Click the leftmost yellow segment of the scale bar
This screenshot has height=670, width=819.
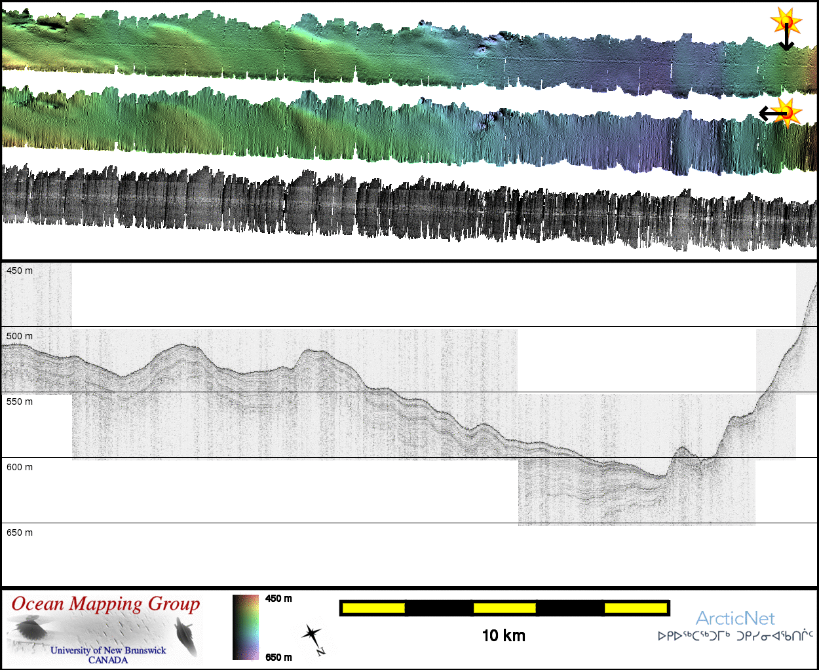(x=373, y=608)
